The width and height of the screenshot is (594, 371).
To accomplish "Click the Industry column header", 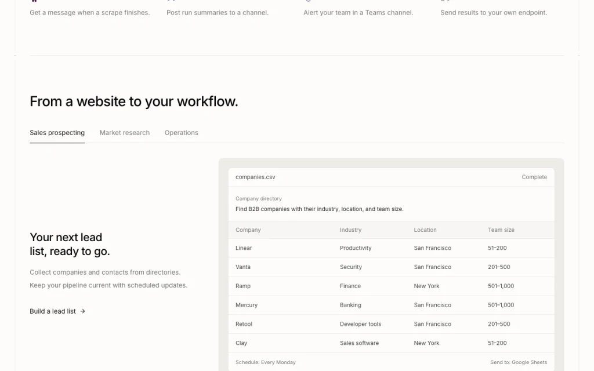I will pos(351,230).
